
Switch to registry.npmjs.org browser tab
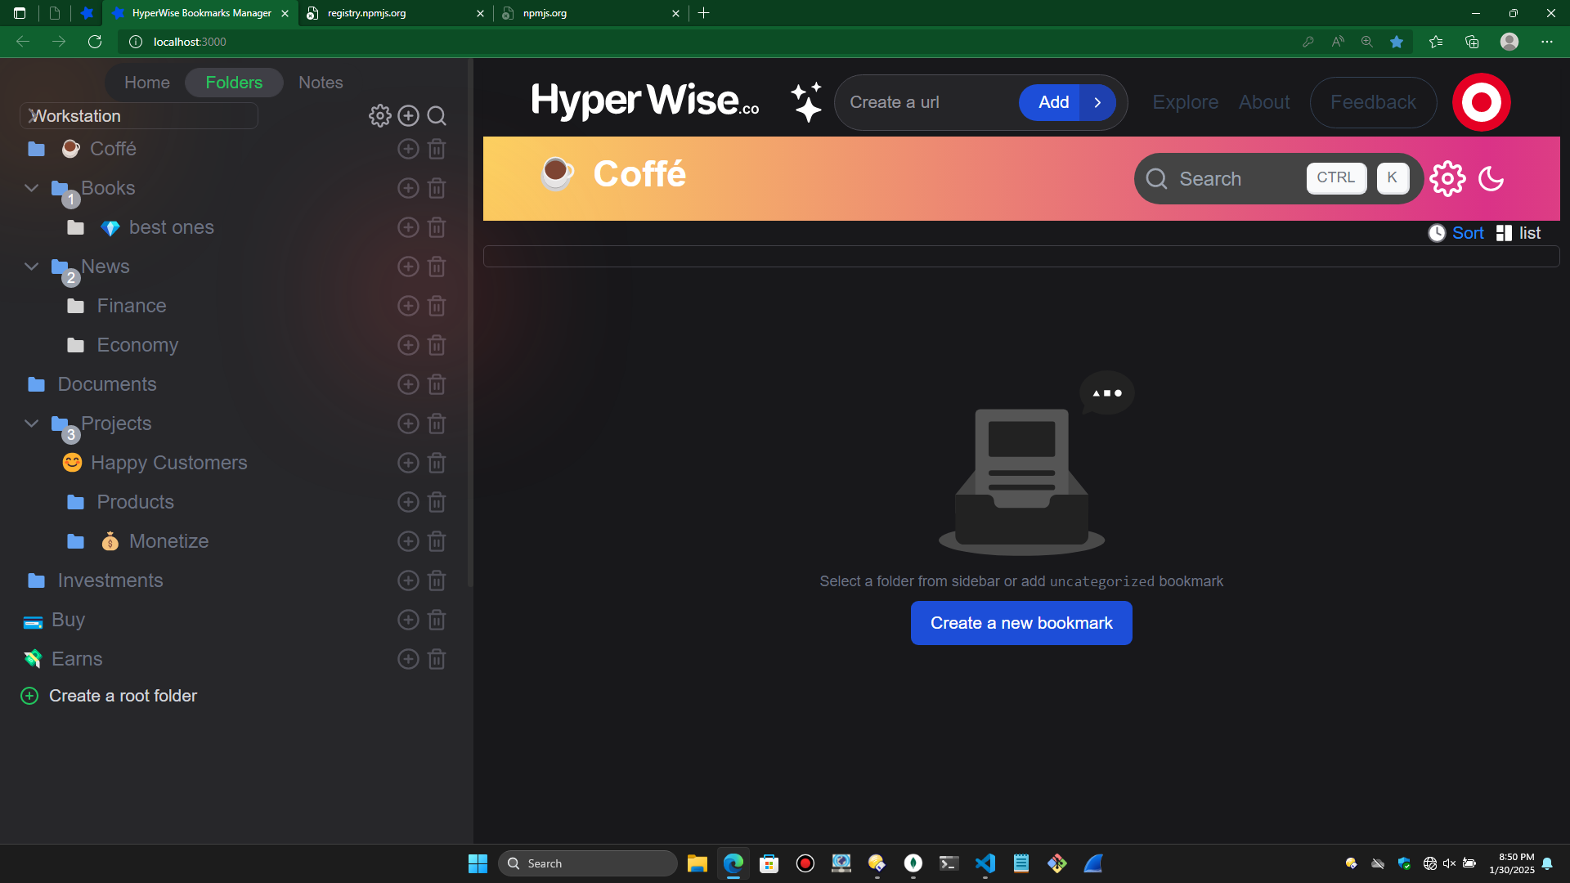tap(395, 13)
